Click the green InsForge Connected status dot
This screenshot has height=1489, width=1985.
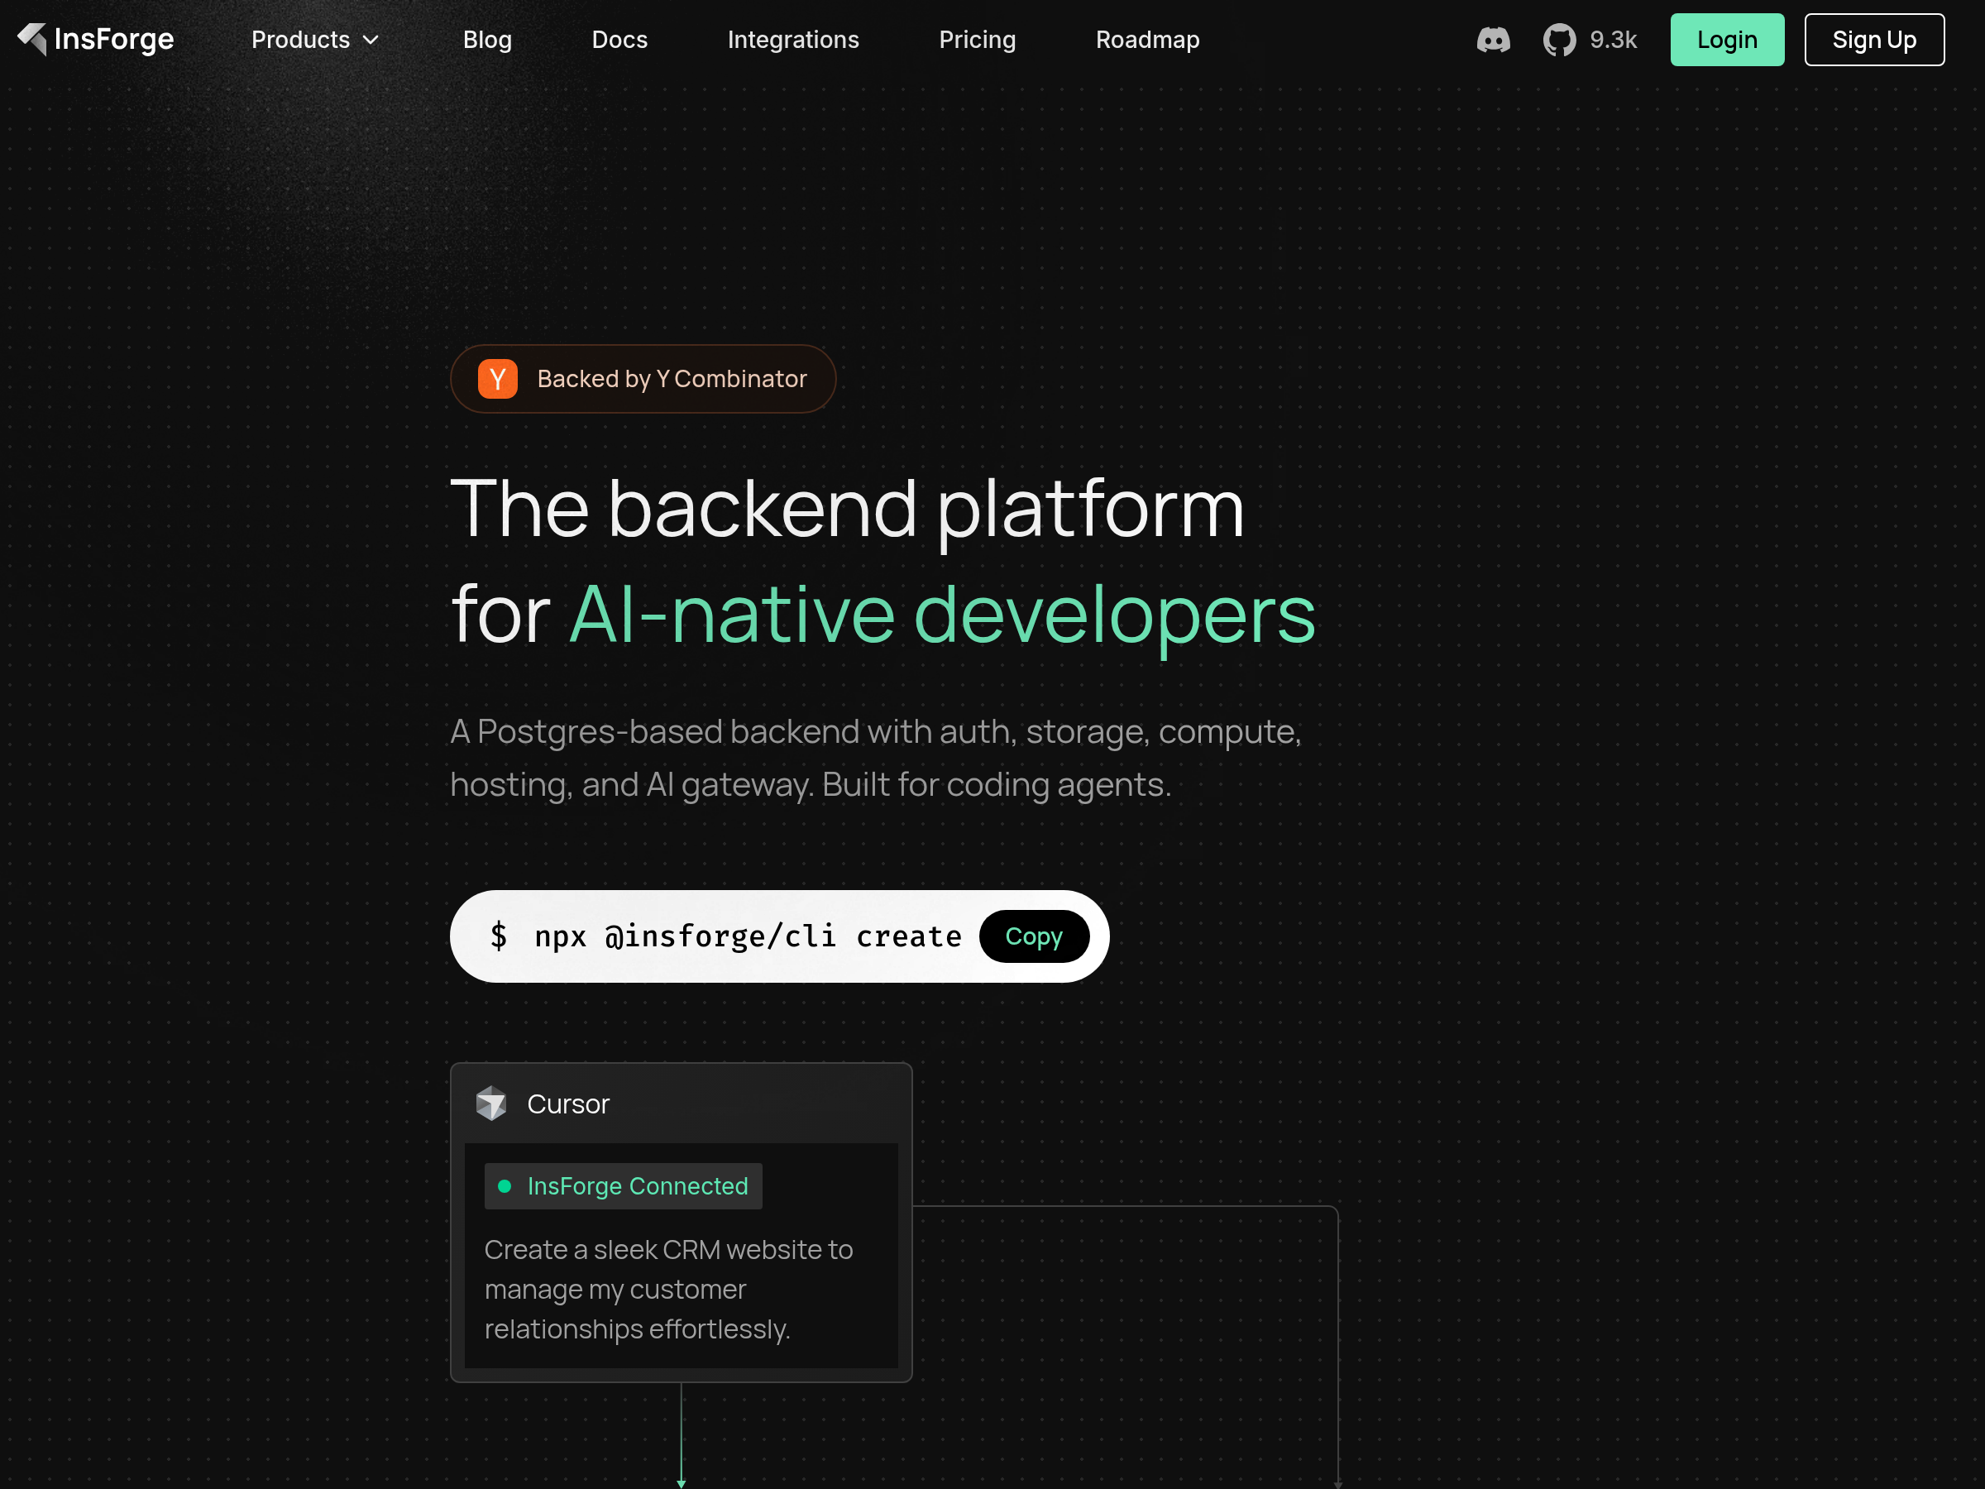tap(505, 1185)
